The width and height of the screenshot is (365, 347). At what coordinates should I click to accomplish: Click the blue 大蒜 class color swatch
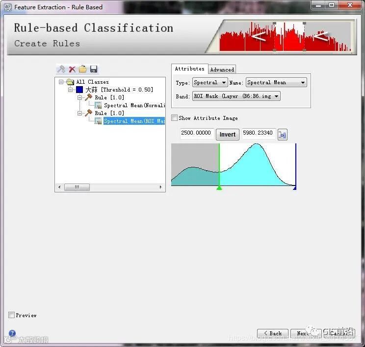point(79,90)
